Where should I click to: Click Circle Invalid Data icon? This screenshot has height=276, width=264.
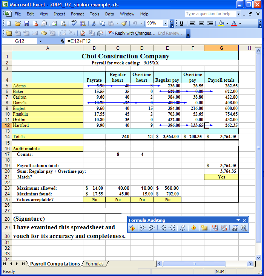coord(215,228)
